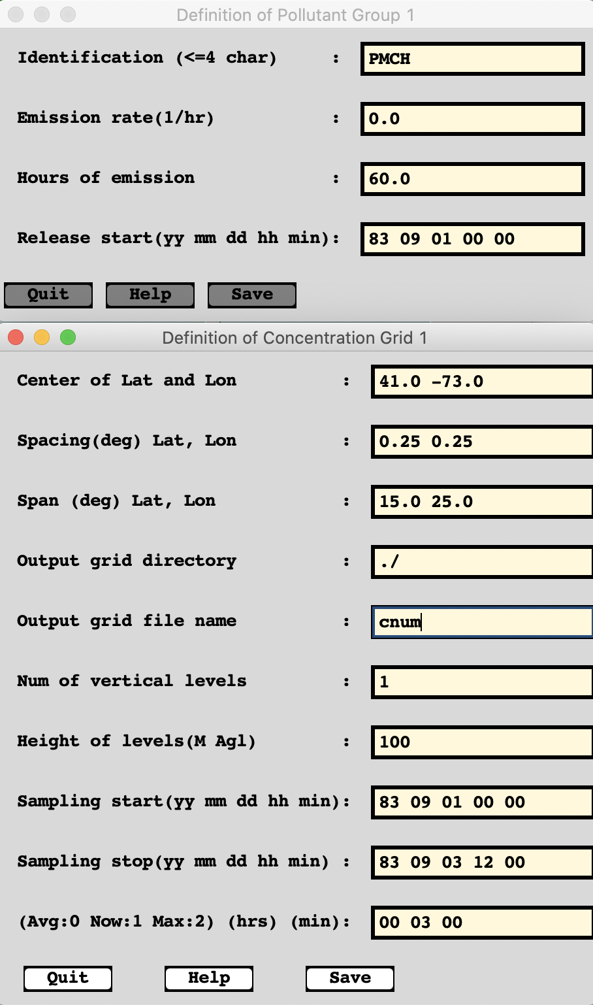Click the Center of Lat and Lon field

pos(482,382)
